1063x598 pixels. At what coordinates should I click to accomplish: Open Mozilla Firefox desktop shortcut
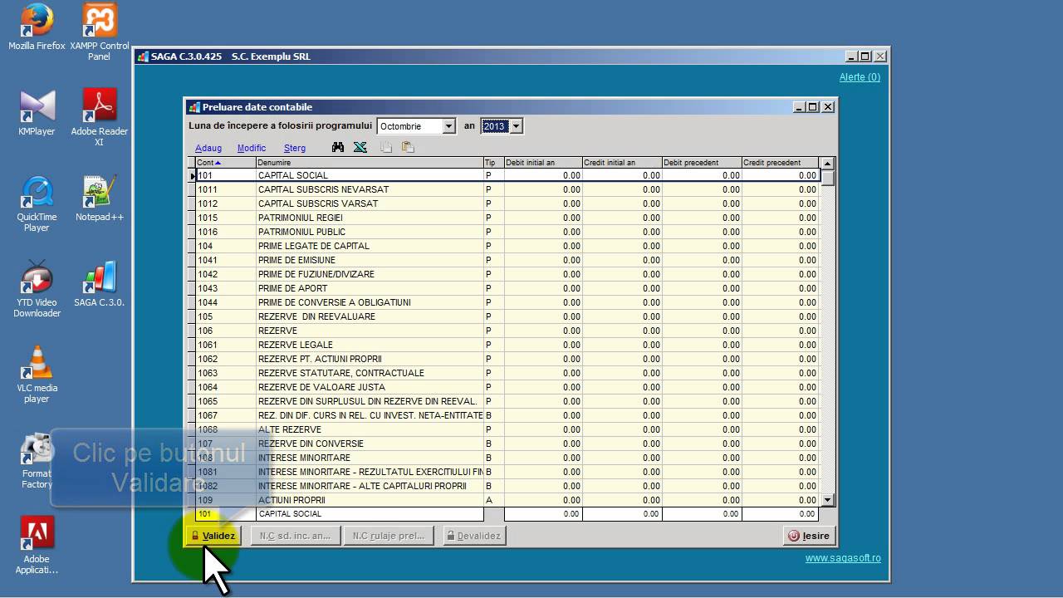pyautogui.click(x=37, y=27)
